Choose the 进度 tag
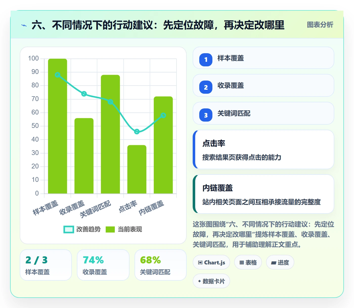The image size is (354, 308). [x=280, y=262]
